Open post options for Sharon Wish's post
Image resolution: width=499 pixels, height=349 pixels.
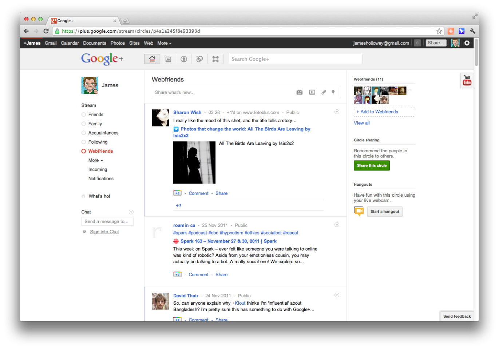coord(337,112)
